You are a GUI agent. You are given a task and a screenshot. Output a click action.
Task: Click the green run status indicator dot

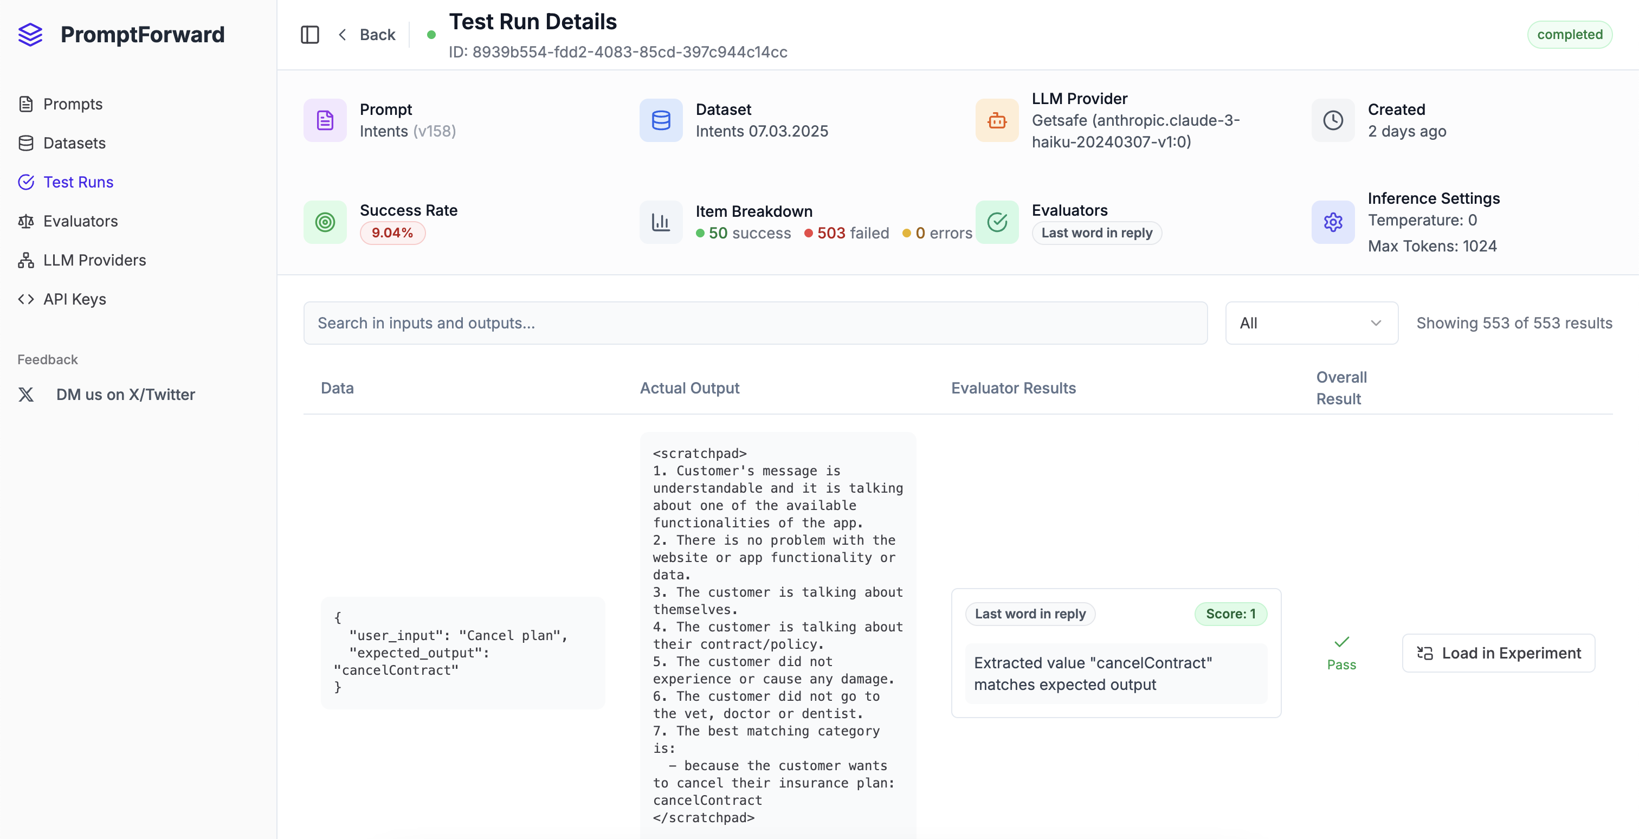point(432,35)
